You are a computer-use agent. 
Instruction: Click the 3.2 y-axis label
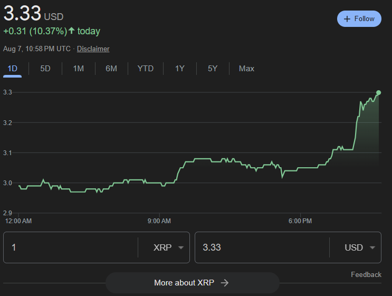click(7, 122)
